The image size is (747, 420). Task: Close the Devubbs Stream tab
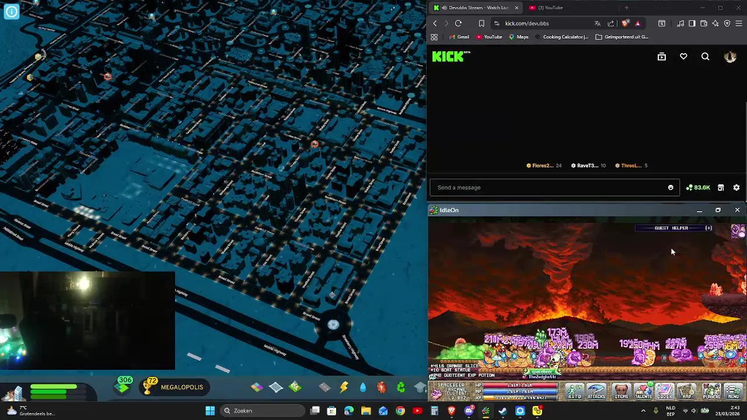(x=516, y=8)
